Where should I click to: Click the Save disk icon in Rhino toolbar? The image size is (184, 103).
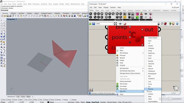[x=7, y=16]
